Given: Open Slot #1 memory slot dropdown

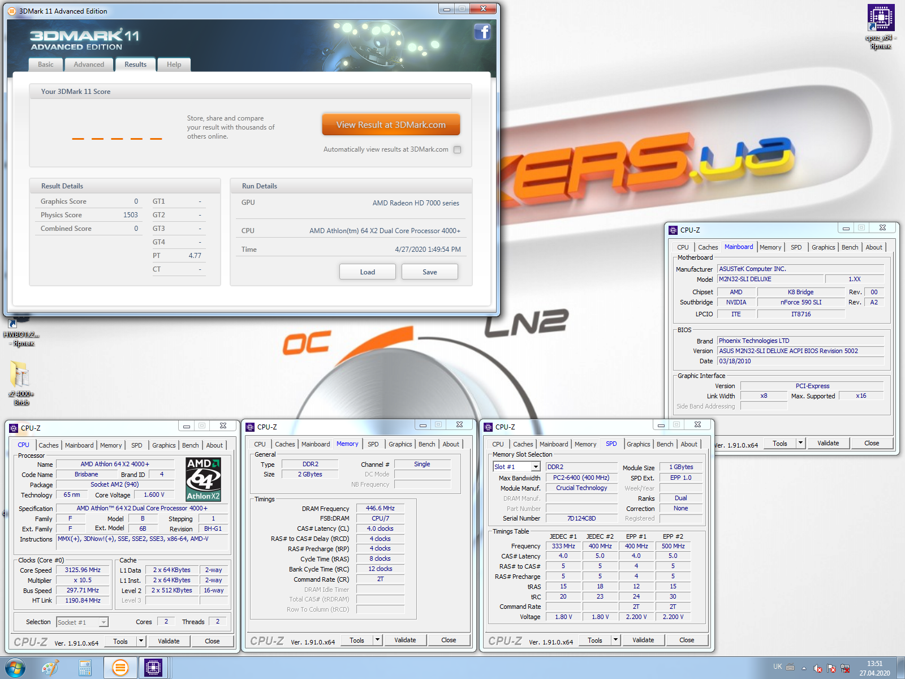Looking at the screenshot, I should [x=535, y=467].
